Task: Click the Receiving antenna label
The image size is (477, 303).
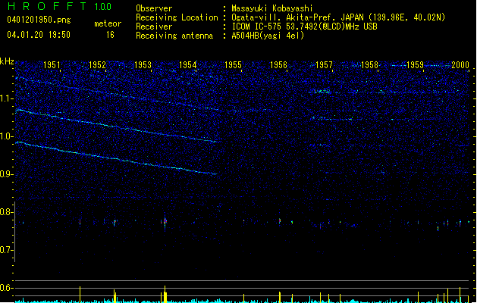Action: coord(174,36)
